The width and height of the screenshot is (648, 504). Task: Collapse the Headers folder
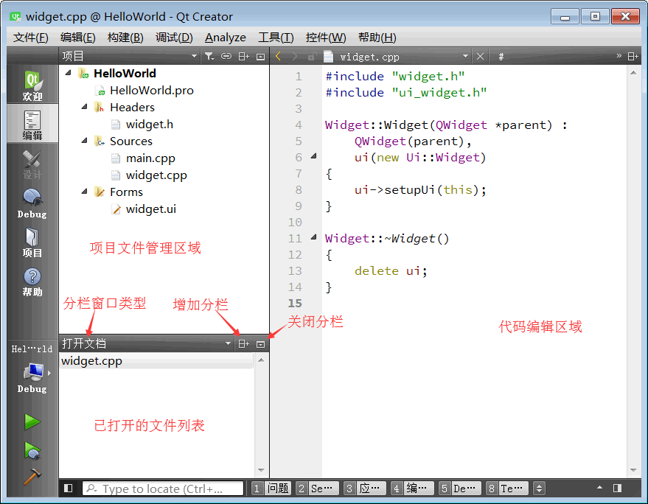point(84,107)
